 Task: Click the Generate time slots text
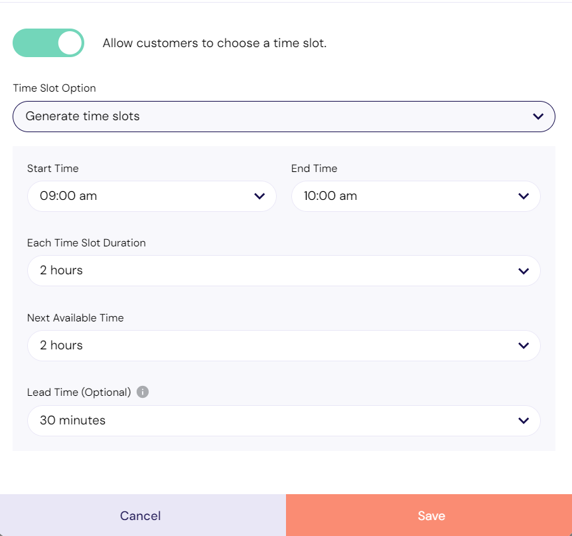pyautogui.click(x=82, y=116)
